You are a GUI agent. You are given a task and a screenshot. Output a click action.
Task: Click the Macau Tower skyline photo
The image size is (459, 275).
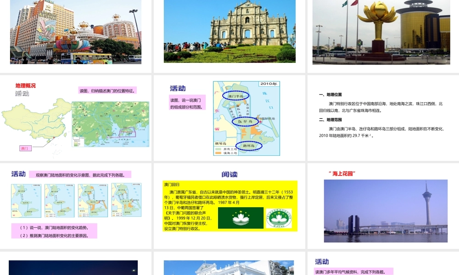[386, 211]
